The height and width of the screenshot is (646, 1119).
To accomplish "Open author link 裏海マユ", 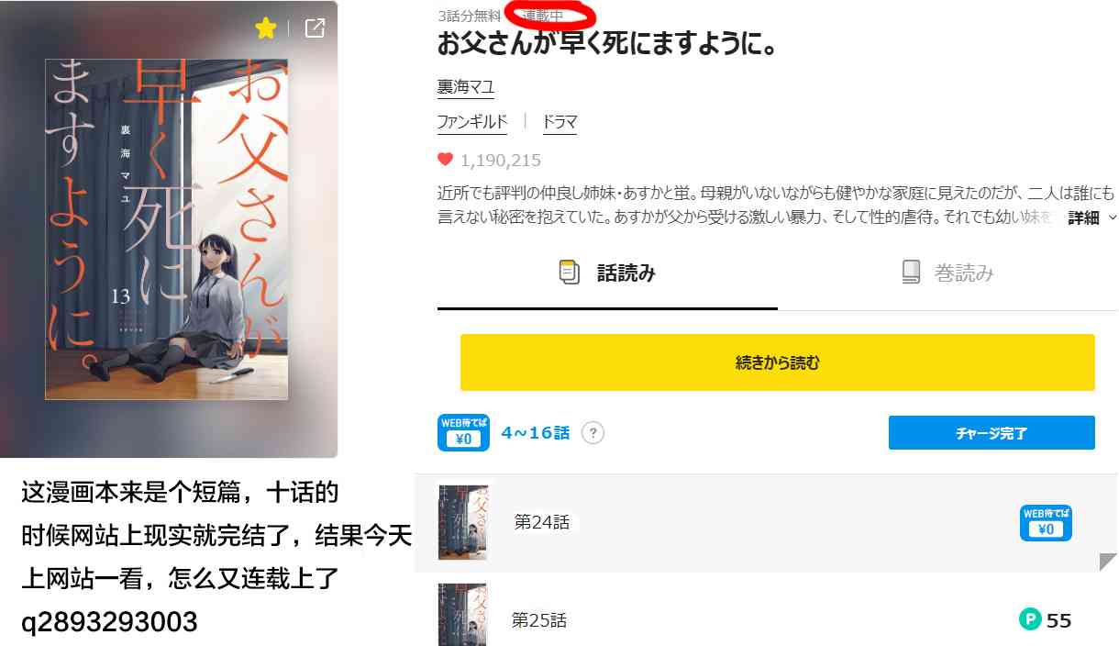I will [466, 87].
